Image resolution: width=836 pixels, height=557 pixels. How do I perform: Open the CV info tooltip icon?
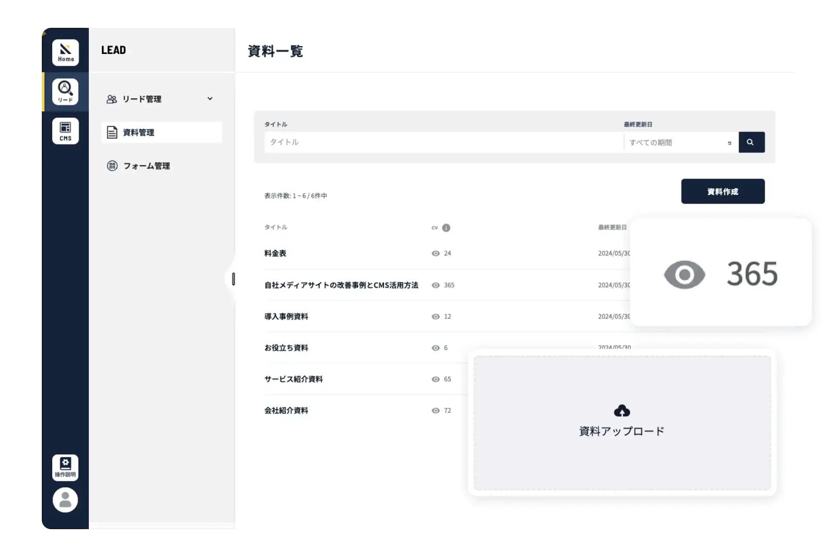(x=447, y=228)
